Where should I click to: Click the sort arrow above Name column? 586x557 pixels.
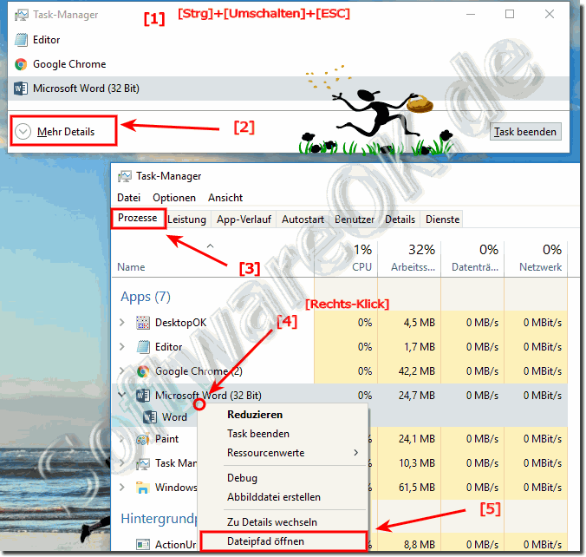tap(211, 246)
